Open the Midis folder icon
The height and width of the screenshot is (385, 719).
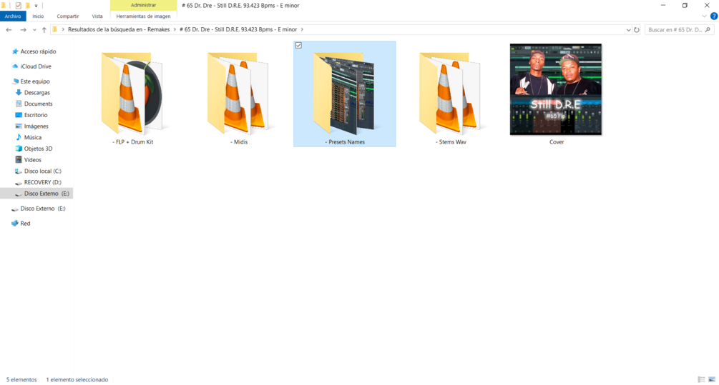pos(238,93)
